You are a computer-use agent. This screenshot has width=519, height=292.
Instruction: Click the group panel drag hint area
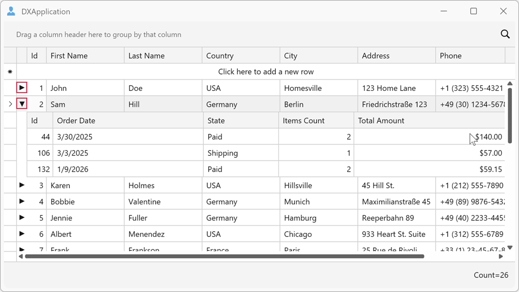pos(98,35)
